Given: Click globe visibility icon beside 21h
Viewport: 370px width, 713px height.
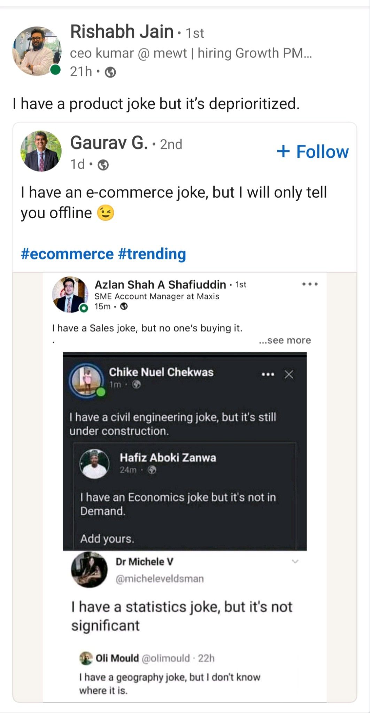Looking at the screenshot, I should [x=110, y=72].
